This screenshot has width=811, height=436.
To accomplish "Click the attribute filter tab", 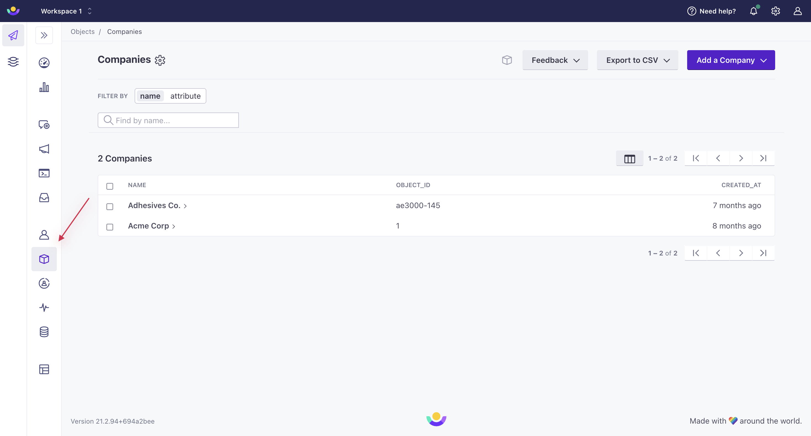I will tap(185, 96).
